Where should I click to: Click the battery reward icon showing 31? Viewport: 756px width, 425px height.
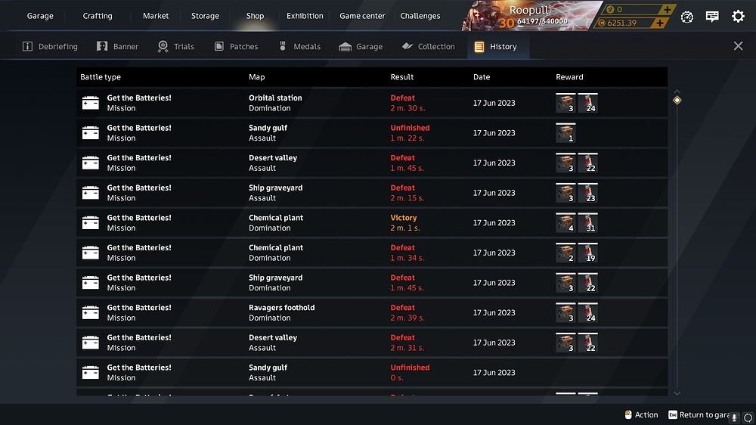click(x=587, y=223)
